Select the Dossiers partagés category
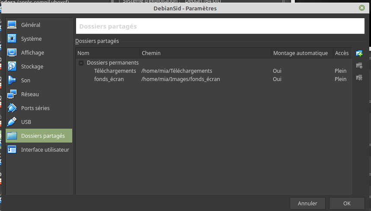Image resolution: width=371 pixels, height=211 pixels. [39, 136]
